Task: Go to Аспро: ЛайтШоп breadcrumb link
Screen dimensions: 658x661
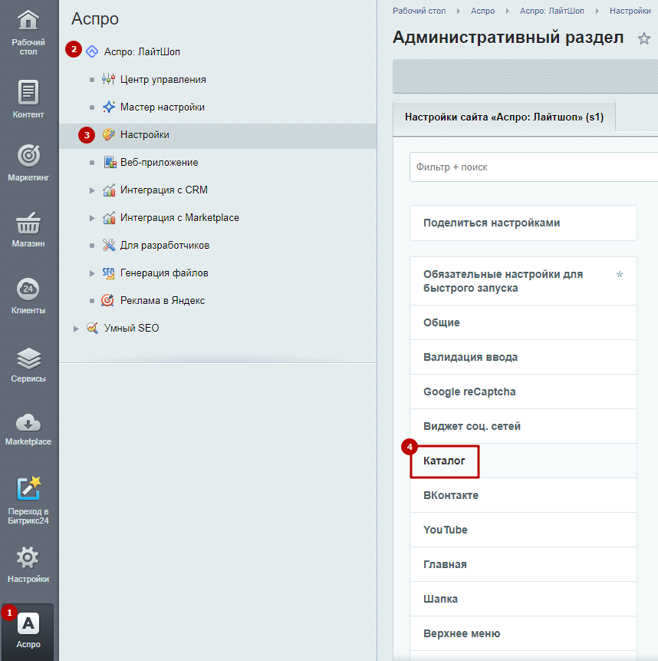Action: pos(552,11)
